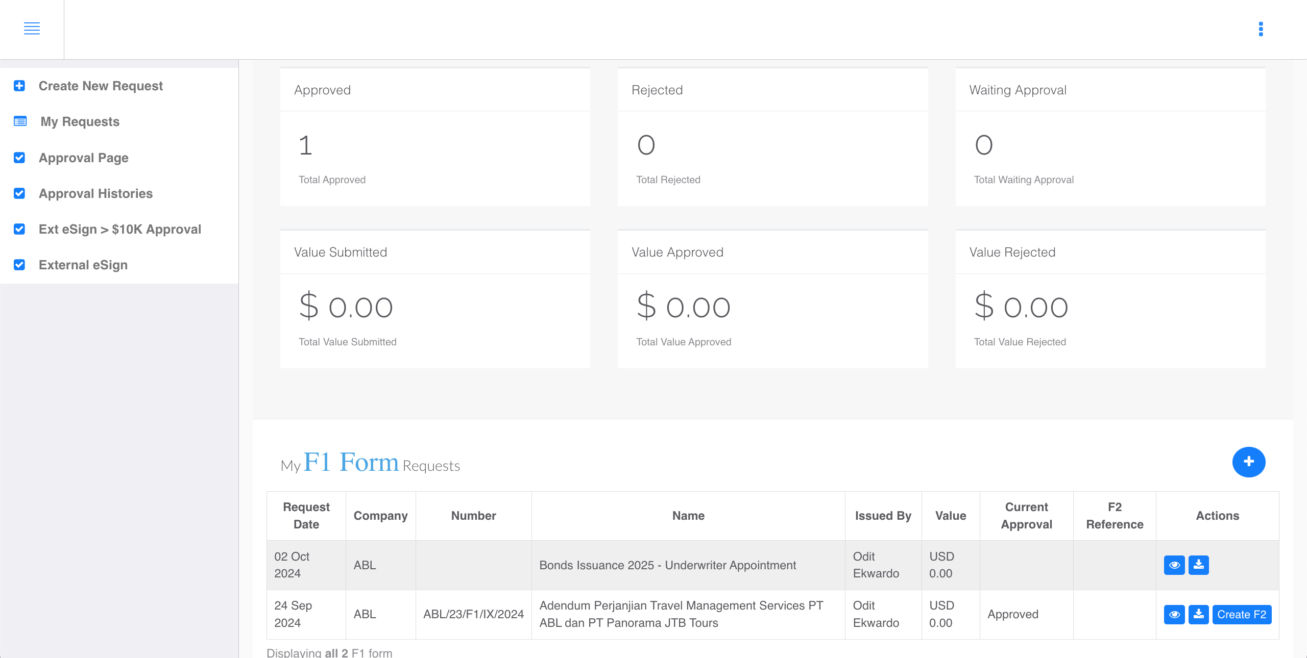Click the Create F2 button
Screen dimensions: 1307x658
(x=1242, y=614)
